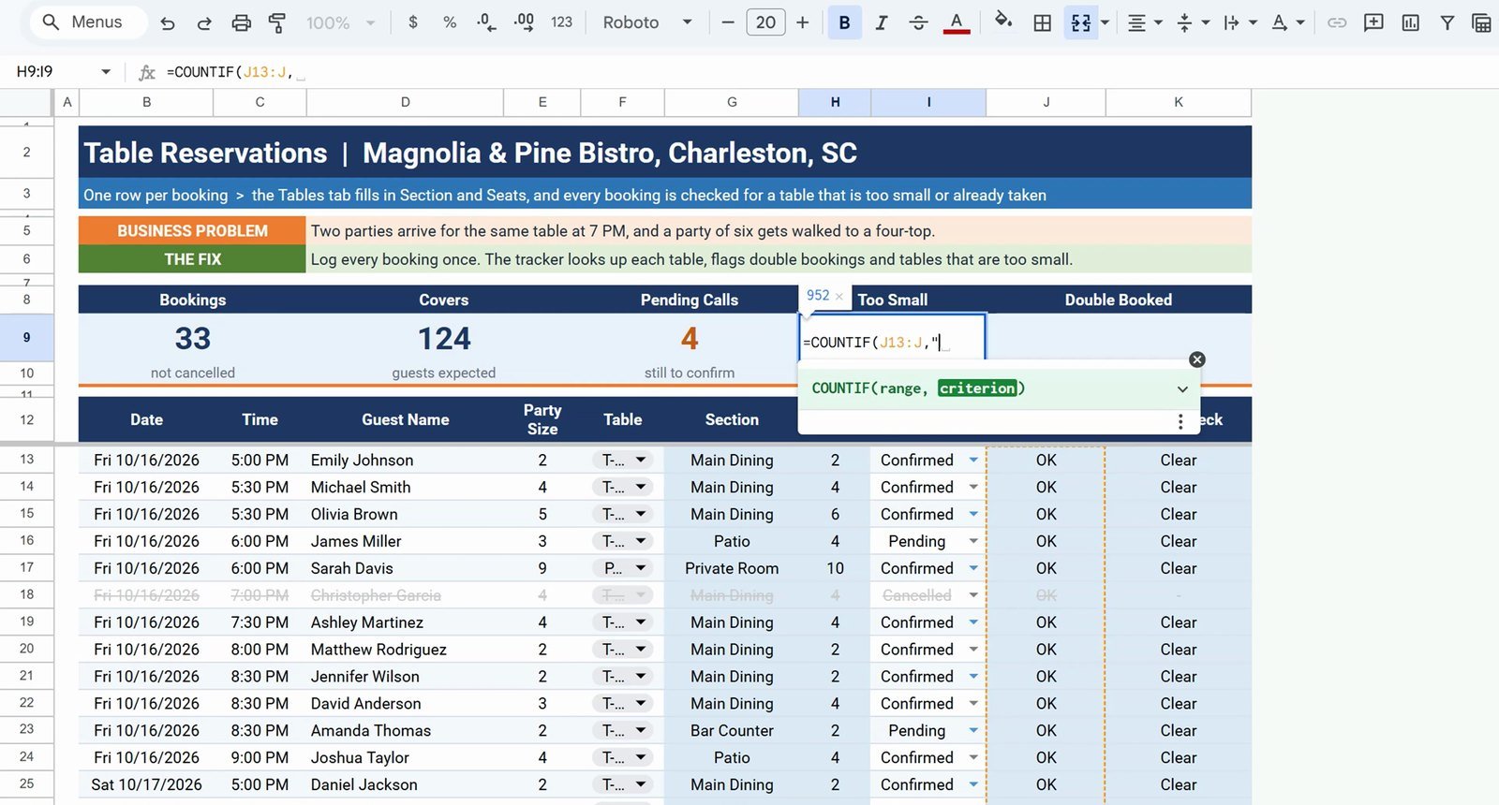Open the table dropdown for Sarah Davis
This screenshot has width=1499, height=805.
pyautogui.click(x=641, y=568)
